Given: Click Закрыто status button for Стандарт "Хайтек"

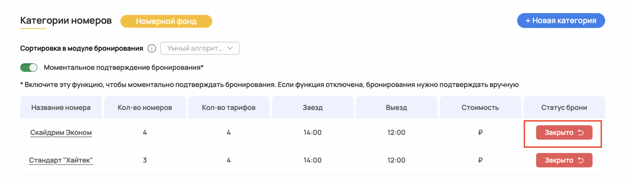Looking at the screenshot, I should [x=559, y=160].
